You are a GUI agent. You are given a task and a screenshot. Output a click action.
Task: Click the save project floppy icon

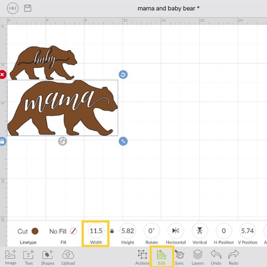click(27, 8)
